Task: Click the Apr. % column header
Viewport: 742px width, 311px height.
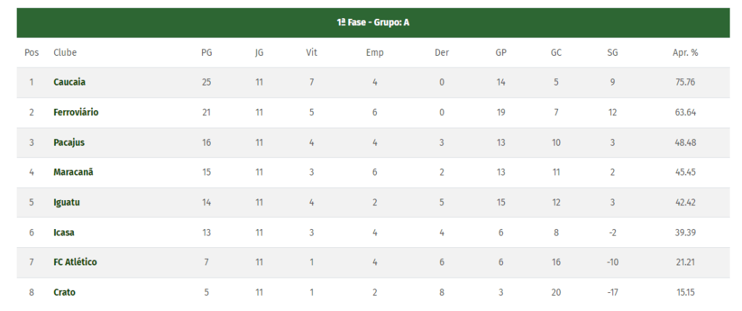Action: click(x=685, y=52)
